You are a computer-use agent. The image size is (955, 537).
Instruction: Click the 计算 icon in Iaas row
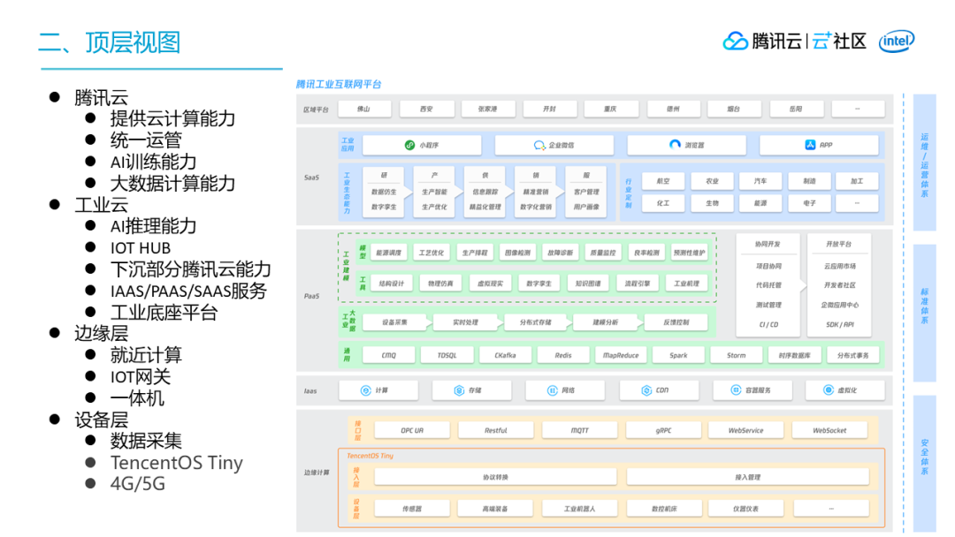365,390
